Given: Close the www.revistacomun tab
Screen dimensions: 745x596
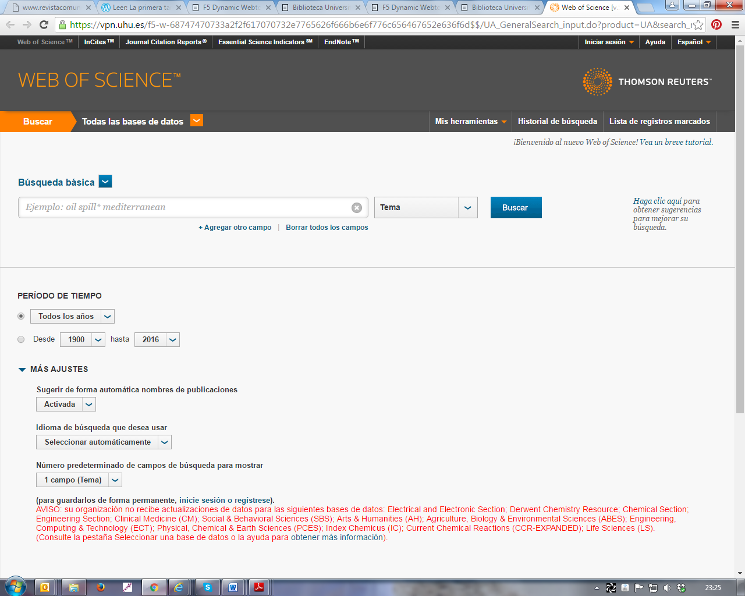Looking at the screenshot, I should (88, 8).
